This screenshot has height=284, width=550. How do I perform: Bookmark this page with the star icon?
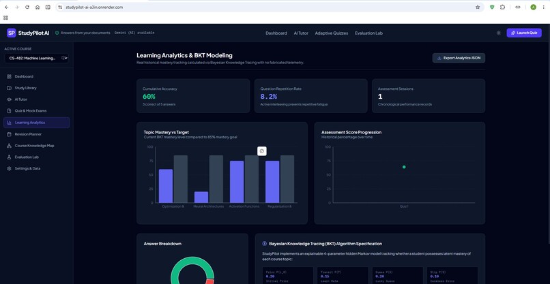coord(478,7)
